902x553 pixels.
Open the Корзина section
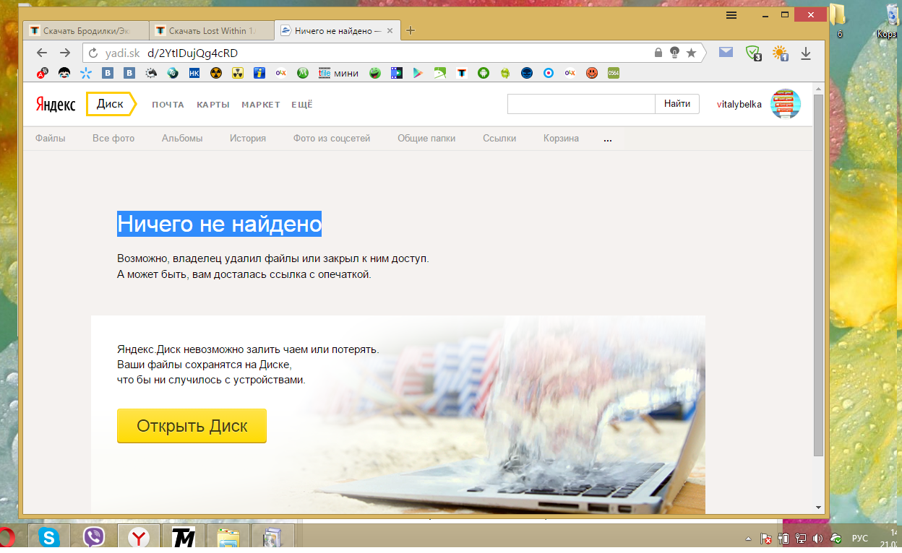point(561,139)
